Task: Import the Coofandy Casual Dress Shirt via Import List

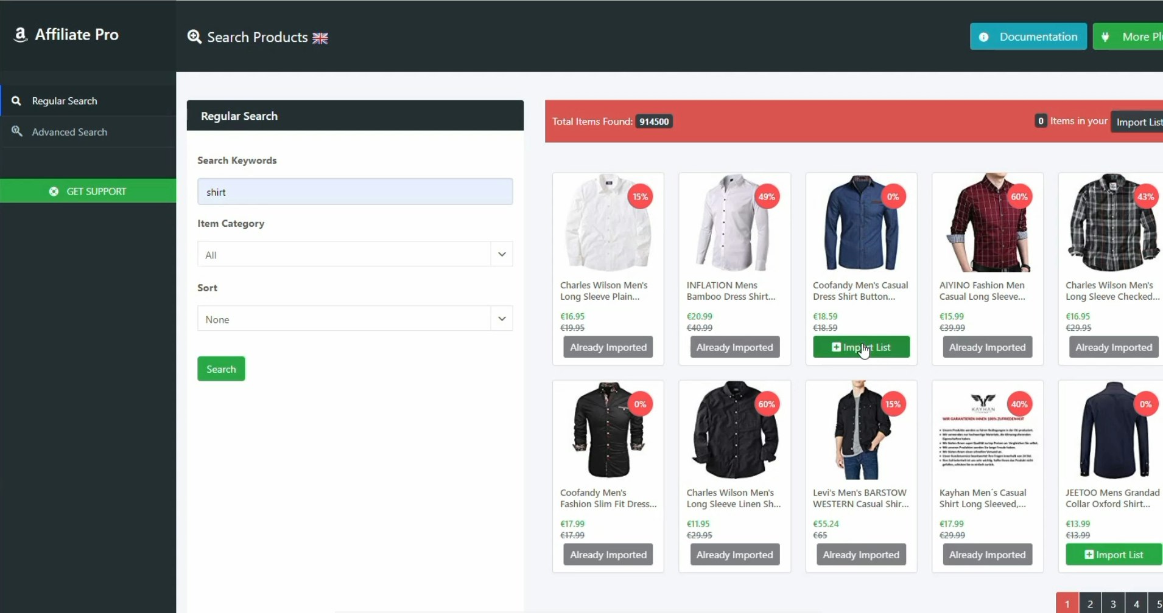Action: point(861,347)
